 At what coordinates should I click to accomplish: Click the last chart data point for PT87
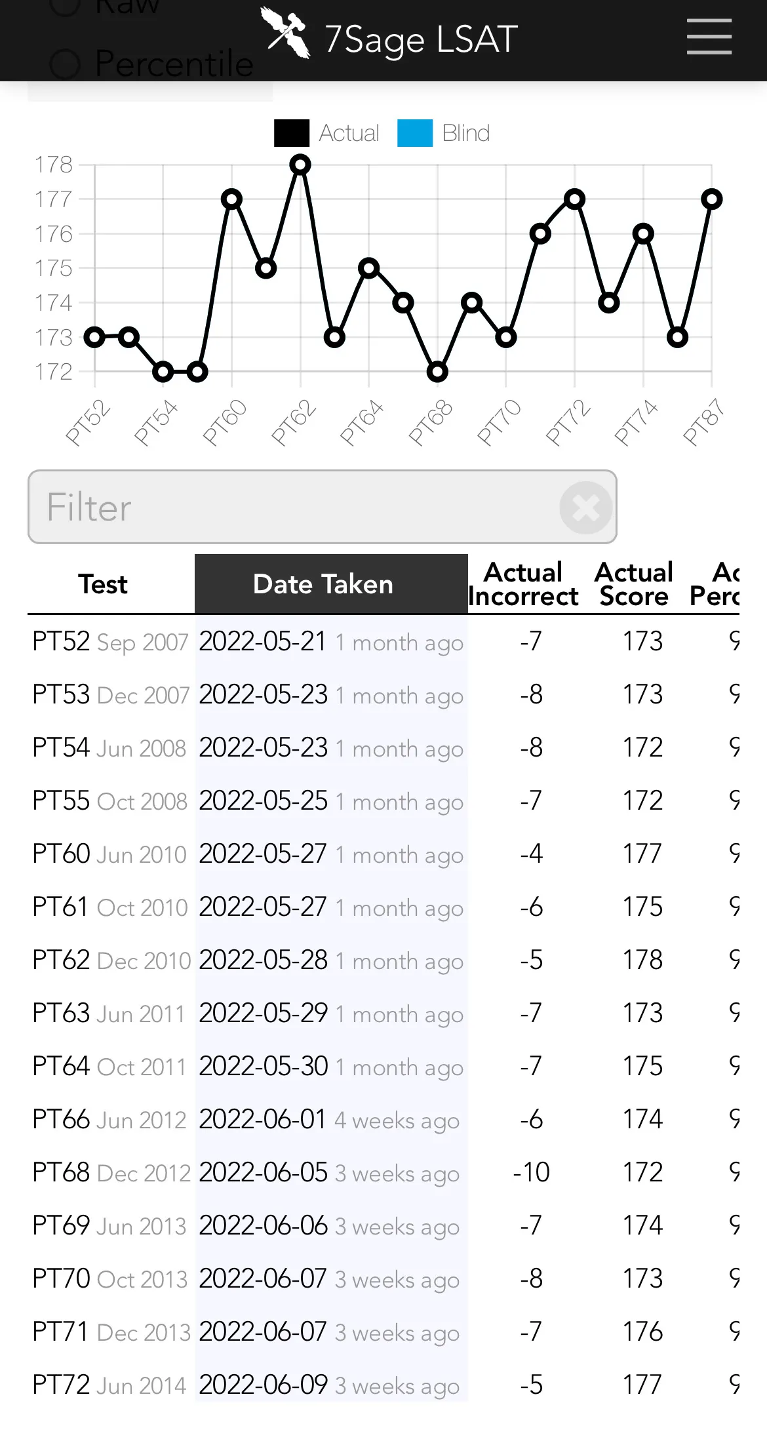point(712,199)
